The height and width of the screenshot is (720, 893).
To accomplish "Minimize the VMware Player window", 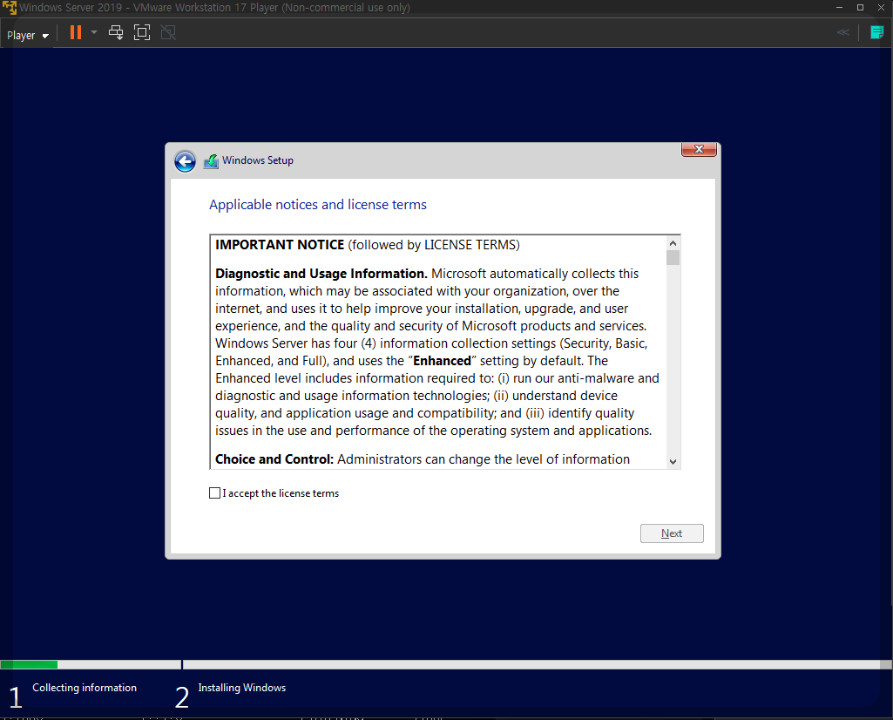I will (839, 7).
